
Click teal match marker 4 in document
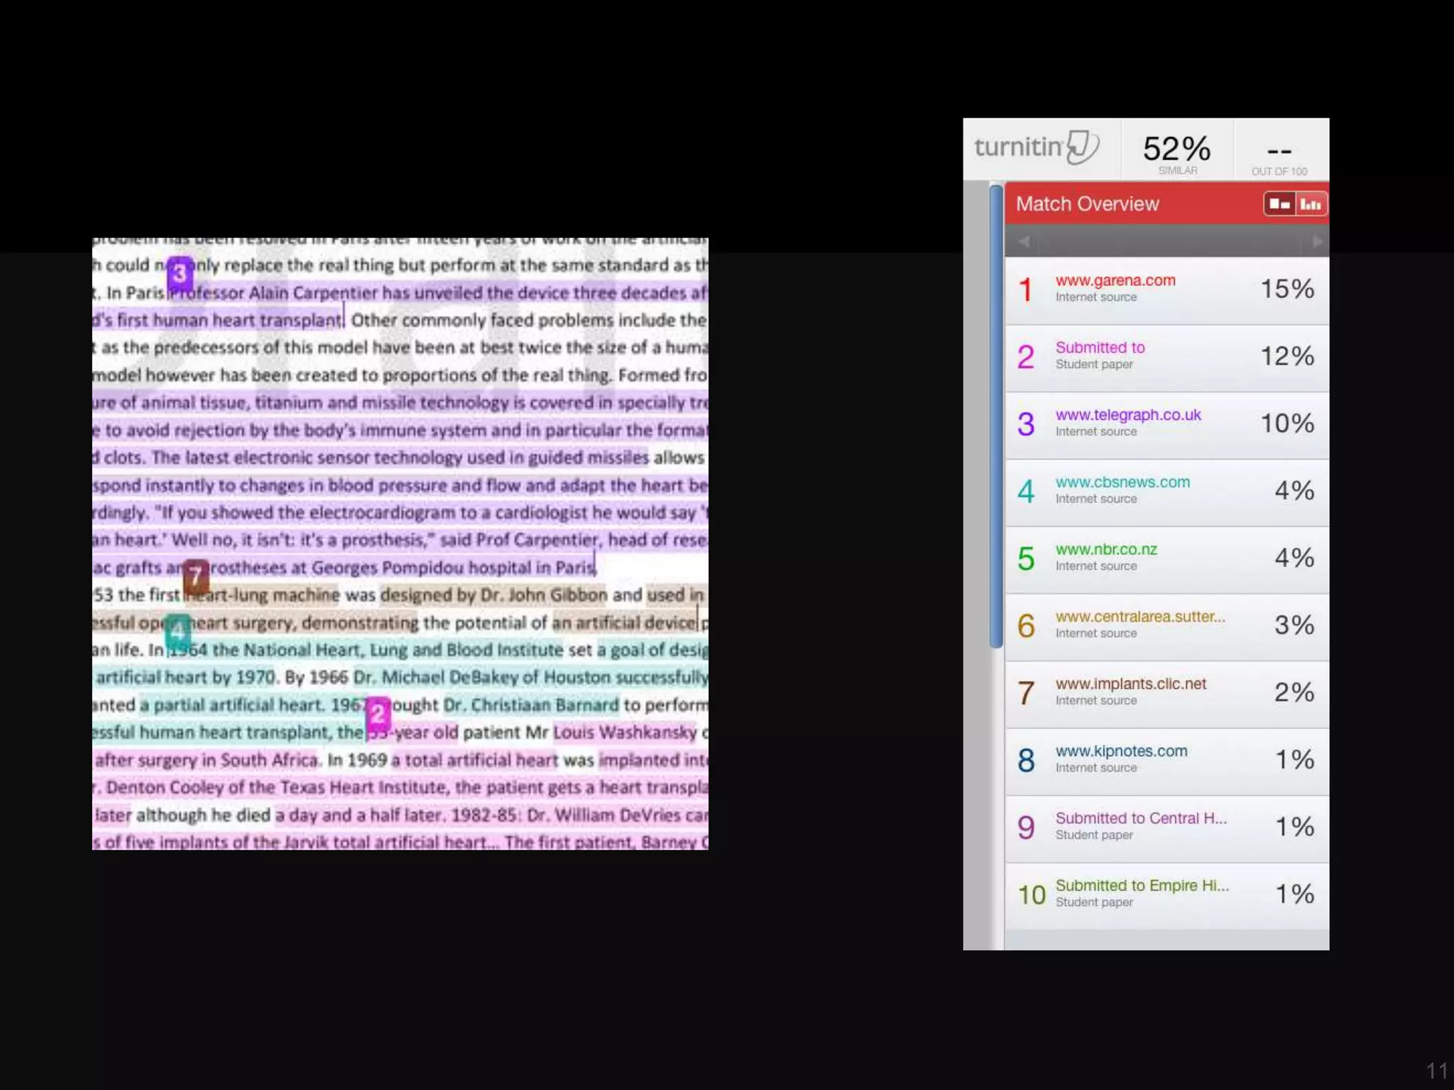(x=178, y=630)
